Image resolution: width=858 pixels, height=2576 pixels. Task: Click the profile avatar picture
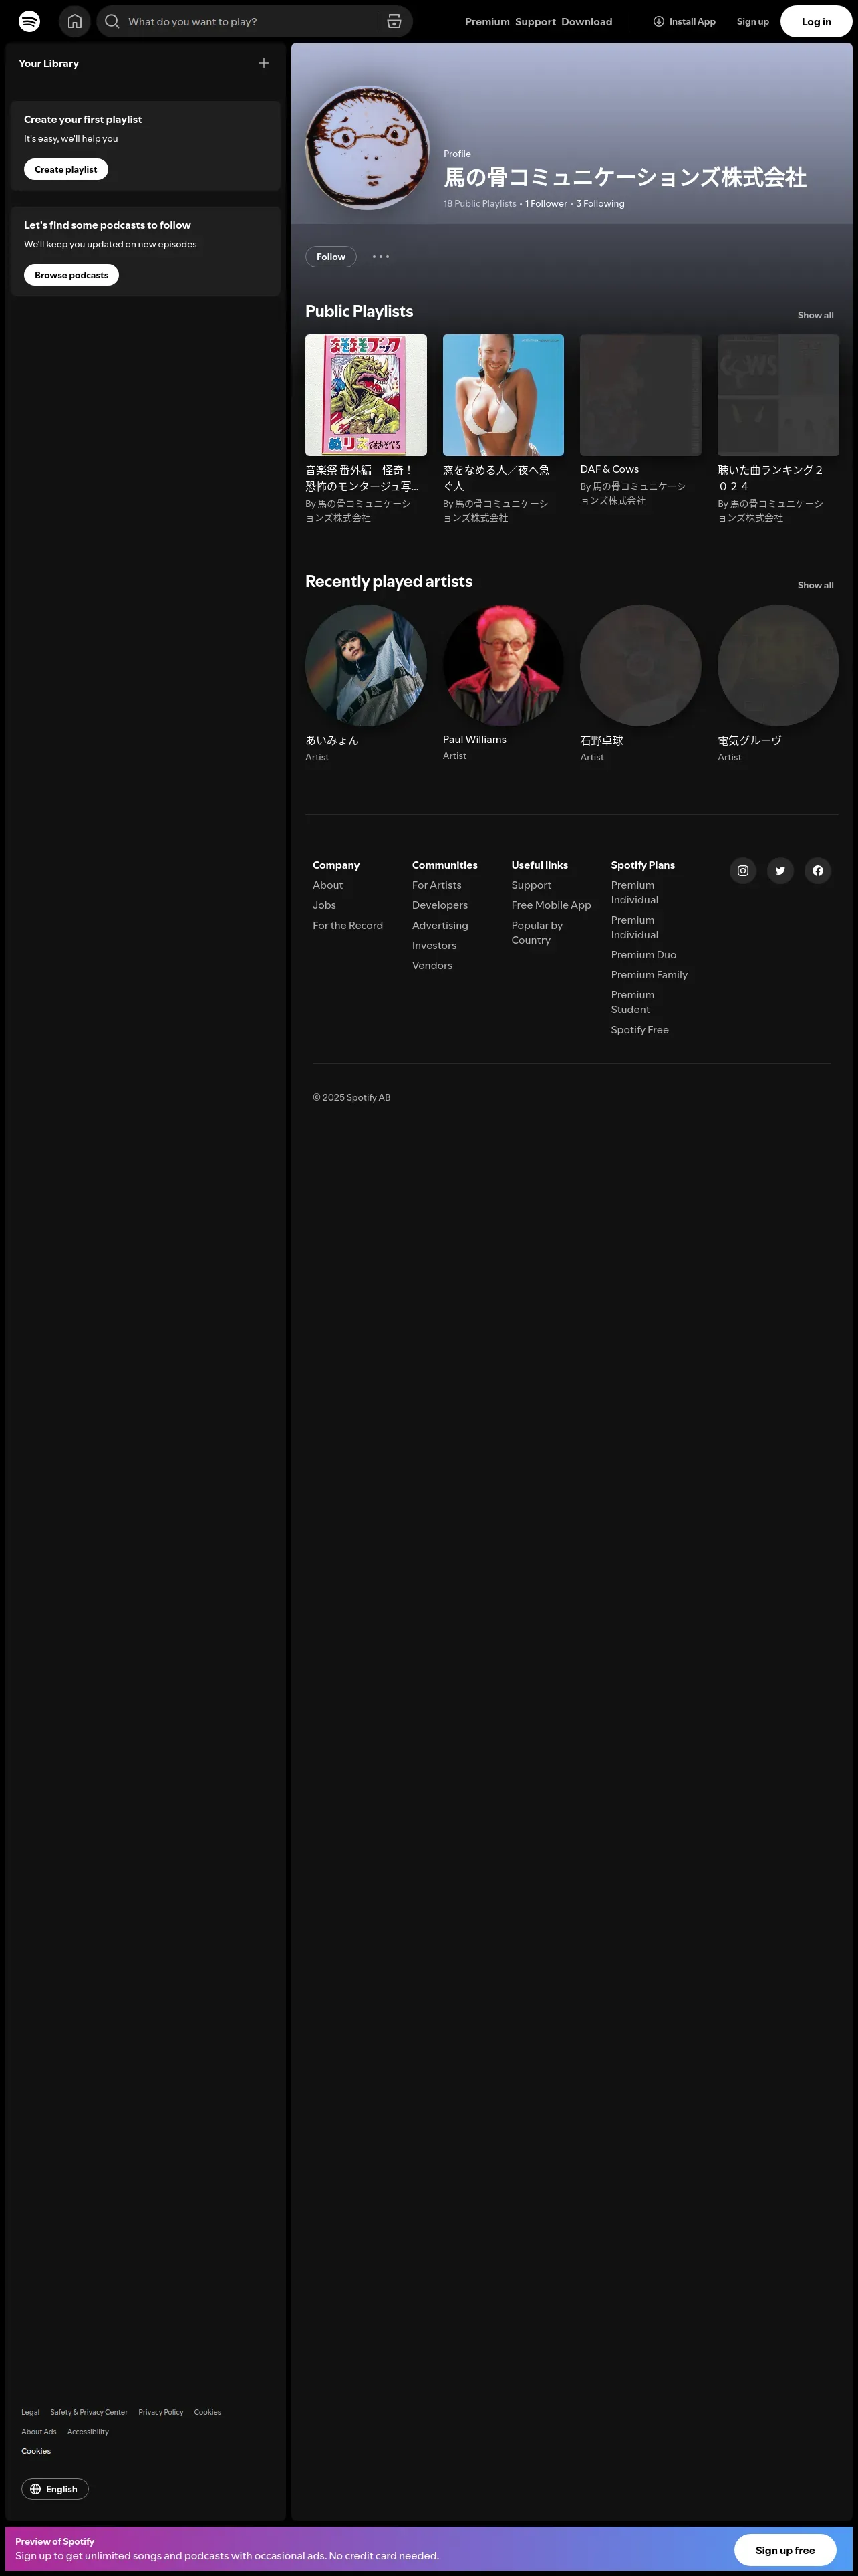coord(367,148)
